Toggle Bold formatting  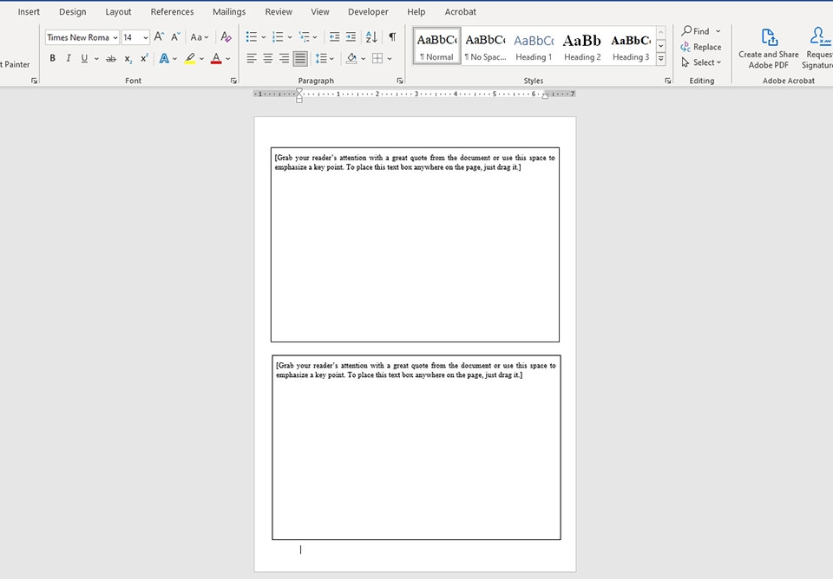click(53, 59)
